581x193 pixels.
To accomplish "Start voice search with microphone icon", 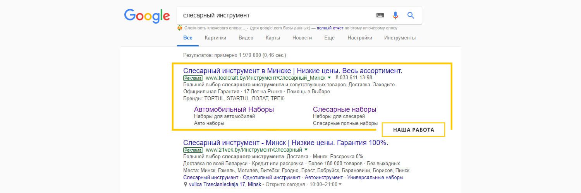I will pos(395,15).
